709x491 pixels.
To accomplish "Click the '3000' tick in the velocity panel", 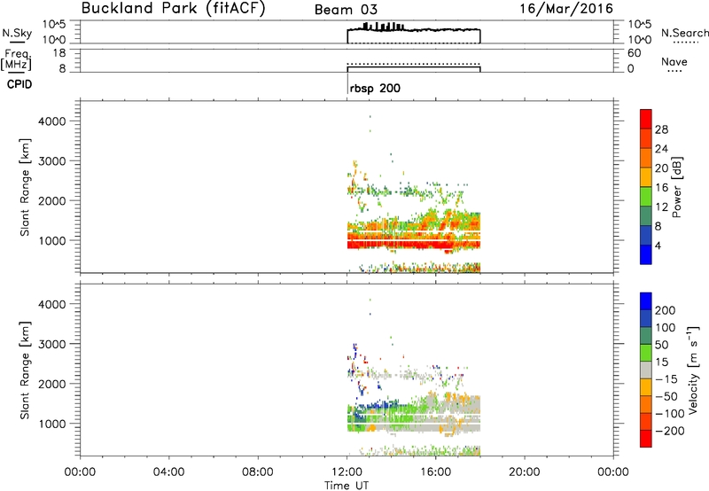I will (x=52, y=344).
